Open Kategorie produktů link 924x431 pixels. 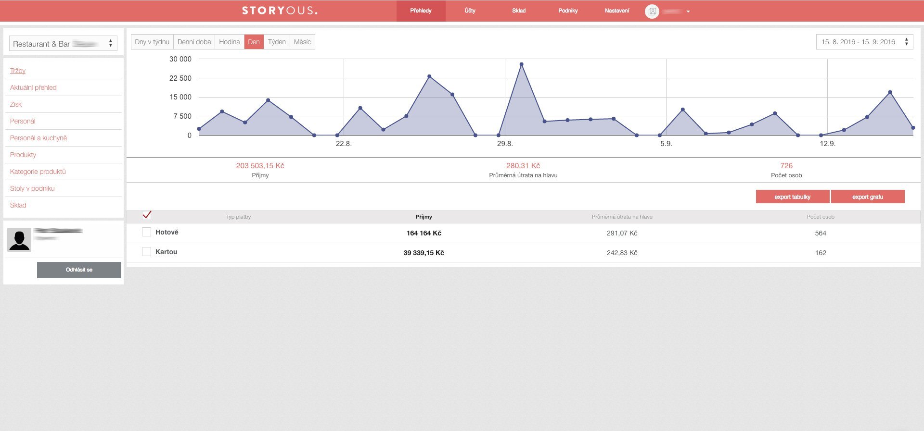coord(38,172)
